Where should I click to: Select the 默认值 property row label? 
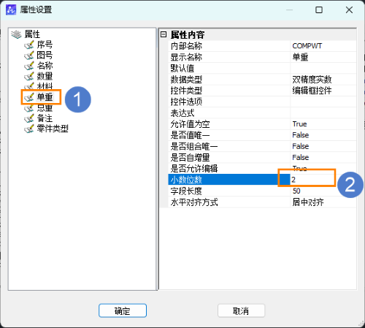tap(182, 68)
